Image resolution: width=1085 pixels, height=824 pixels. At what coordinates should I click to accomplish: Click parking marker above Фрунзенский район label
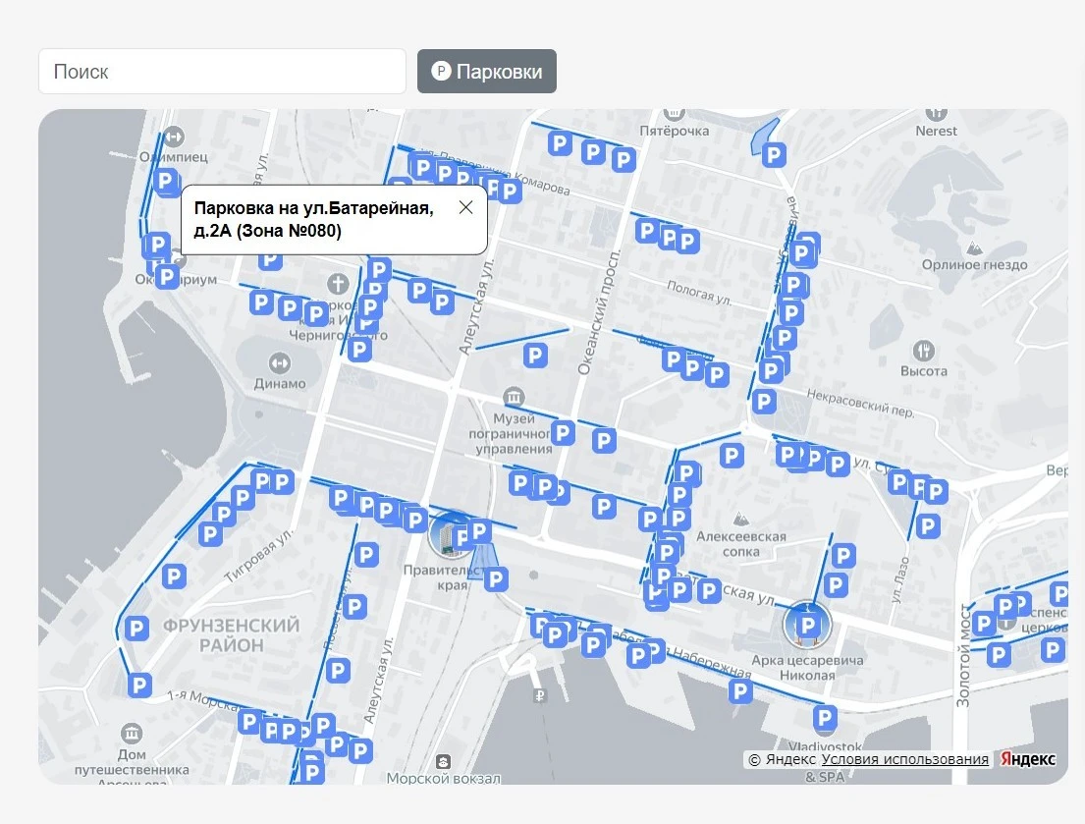coord(174,577)
